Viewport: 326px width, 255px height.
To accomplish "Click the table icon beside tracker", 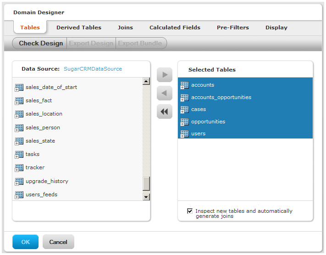I will pos(19,168).
